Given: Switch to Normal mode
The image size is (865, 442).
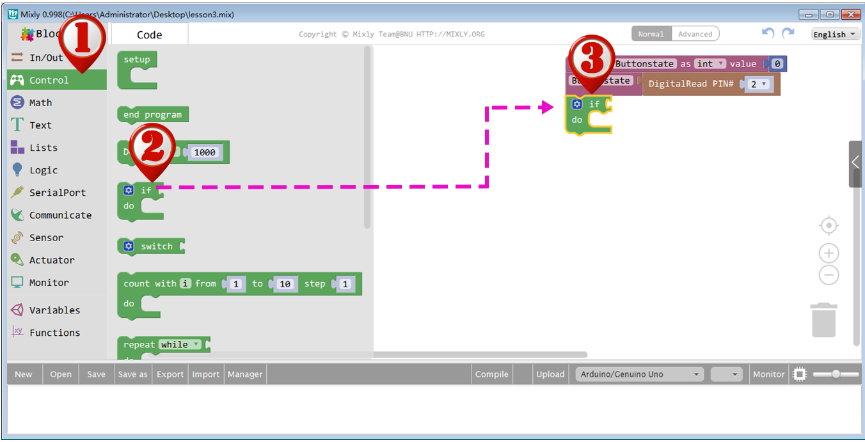Looking at the screenshot, I should [x=651, y=34].
